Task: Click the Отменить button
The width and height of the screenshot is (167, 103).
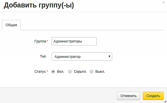Action: 128,96
